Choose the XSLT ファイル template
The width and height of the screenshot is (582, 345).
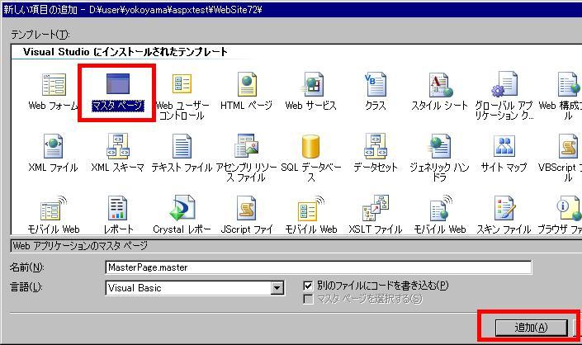[x=376, y=215]
